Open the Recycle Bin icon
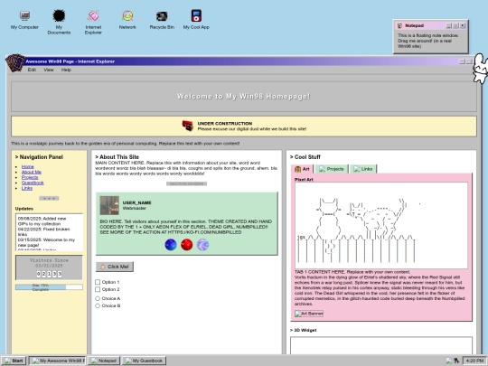The height and width of the screenshot is (366, 488). tap(162, 20)
